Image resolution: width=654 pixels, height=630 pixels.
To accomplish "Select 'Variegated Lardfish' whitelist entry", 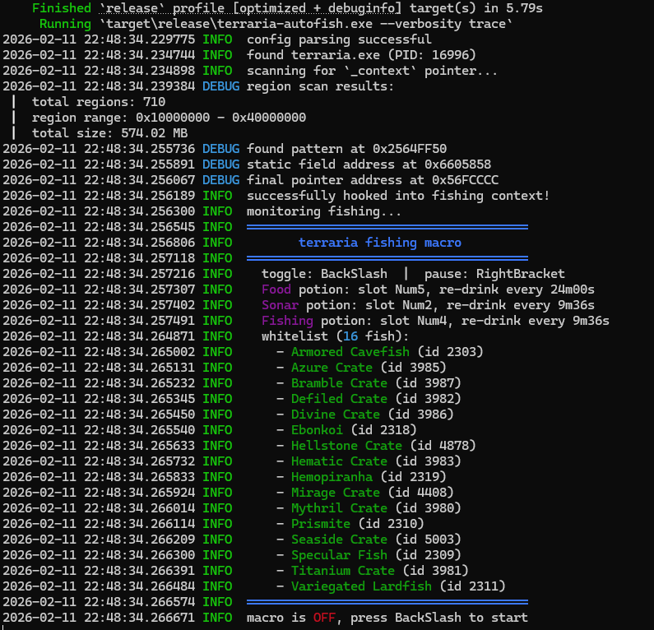I will point(361,586).
